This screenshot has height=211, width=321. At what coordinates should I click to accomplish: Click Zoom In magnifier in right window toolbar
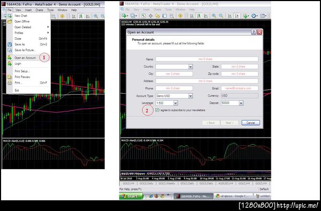(214, 16)
